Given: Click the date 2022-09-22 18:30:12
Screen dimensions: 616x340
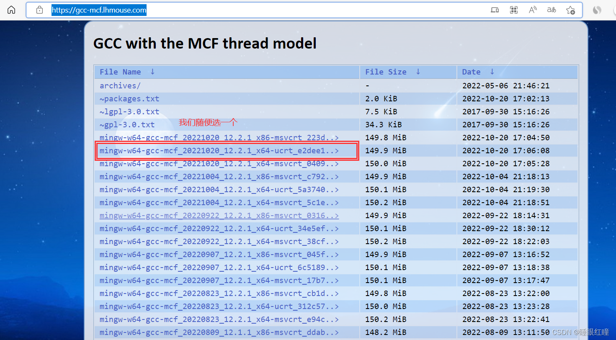Looking at the screenshot, I should 505,228.
